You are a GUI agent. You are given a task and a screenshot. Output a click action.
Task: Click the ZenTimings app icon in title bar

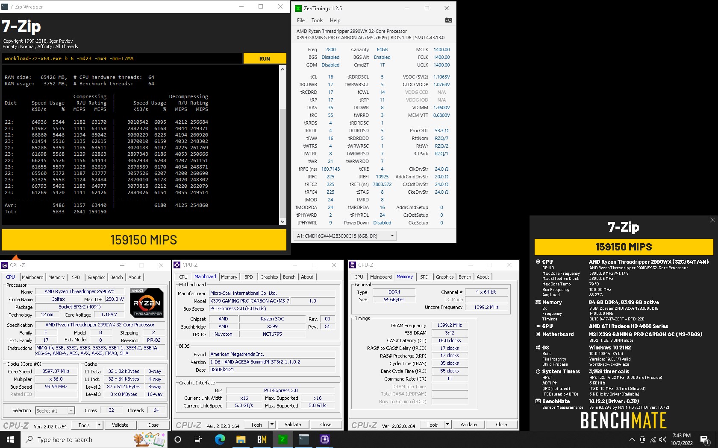[x=298, y=8]
